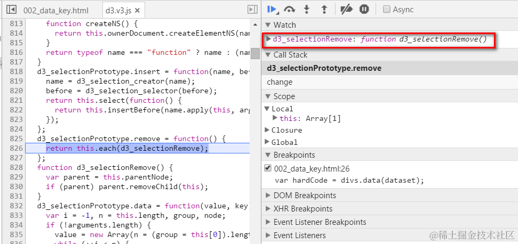This screenshot has height=244, width=518.
Task: Step into next function call
Action: [x=307, y=10]
